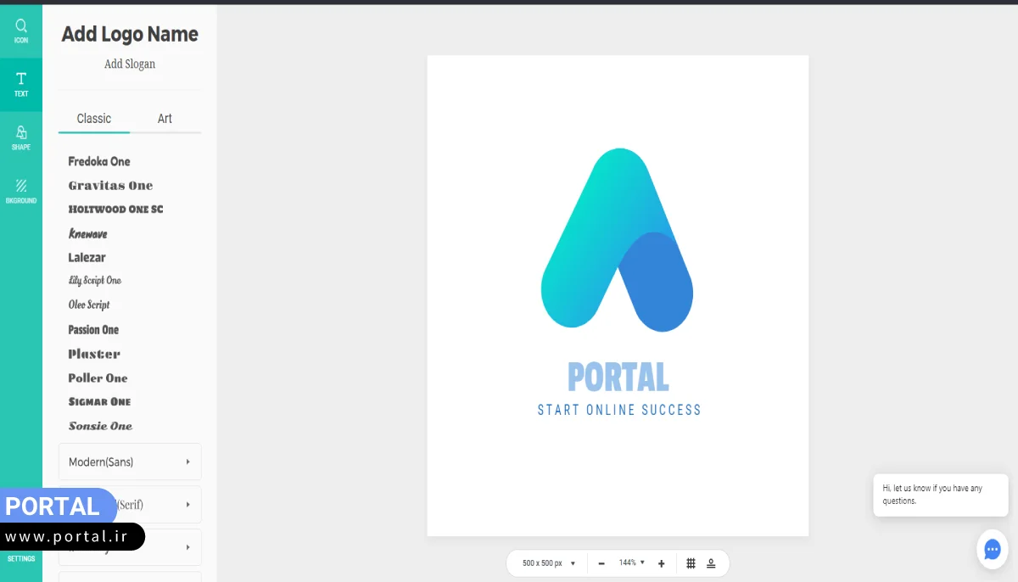Screen dimensions: 1018x582
Task: Select the Text tool in sidebar
Action: [x=21, y=84]
